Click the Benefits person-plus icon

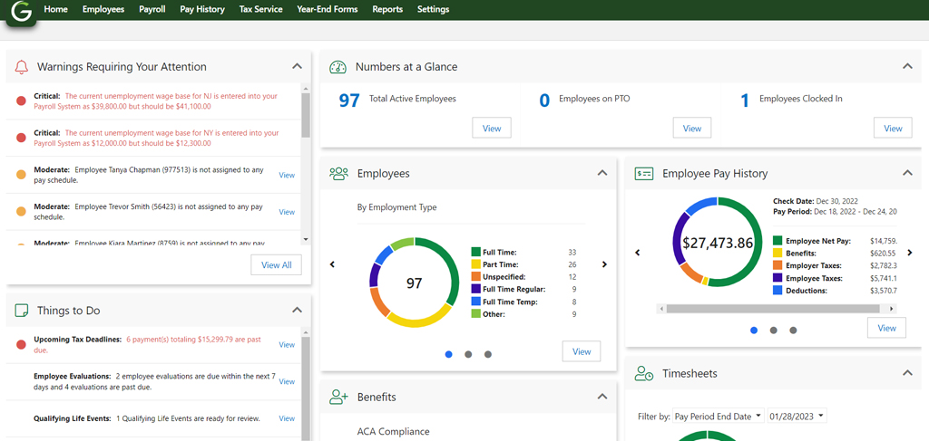click(x=338, y=397)
